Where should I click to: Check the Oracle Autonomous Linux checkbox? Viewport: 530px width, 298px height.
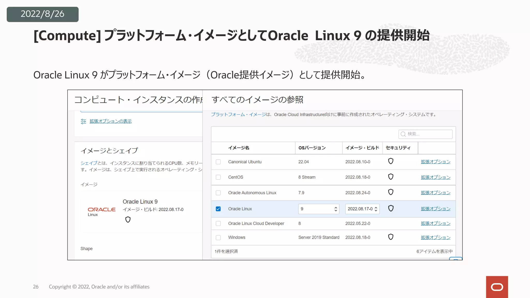click(x=218, y=193)
